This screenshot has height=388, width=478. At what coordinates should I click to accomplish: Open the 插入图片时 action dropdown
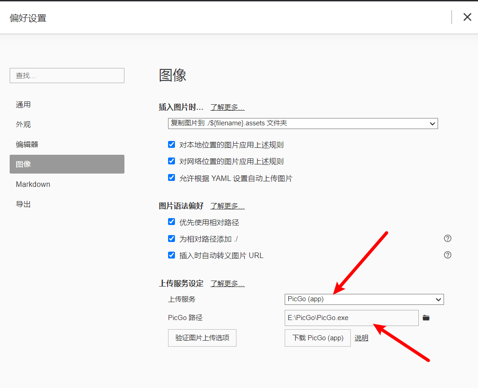click(x=303, y=124)
